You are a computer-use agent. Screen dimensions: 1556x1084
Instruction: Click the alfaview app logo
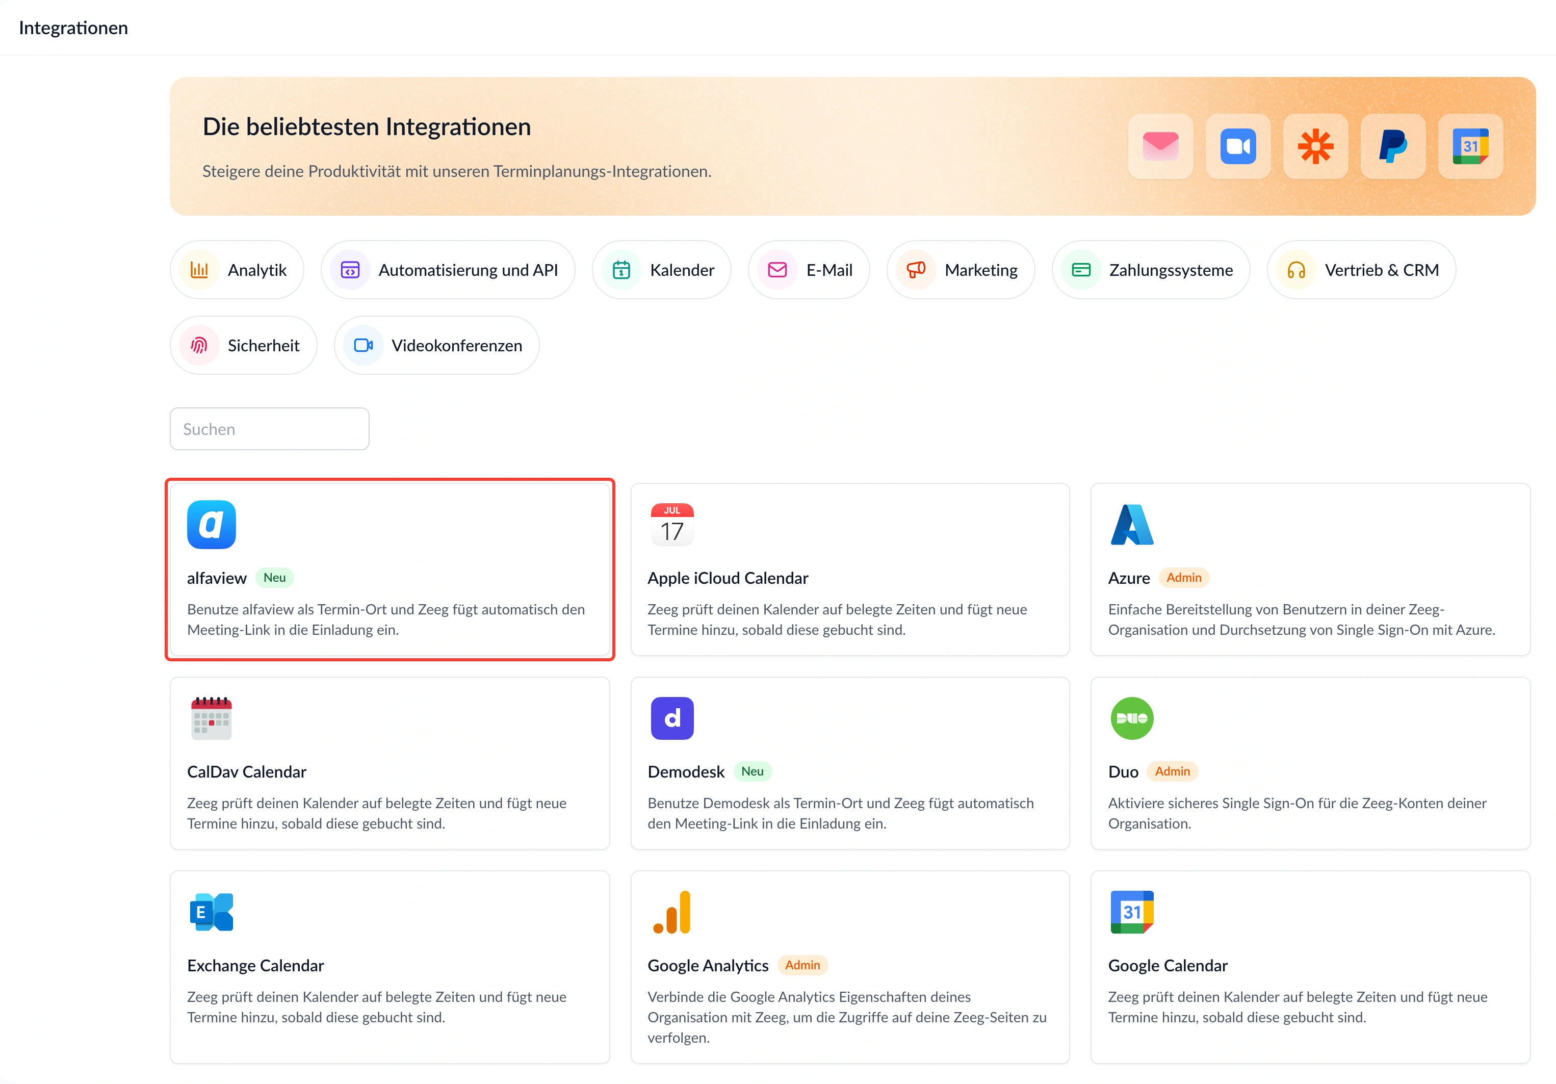pyautogui.click(x=212, y=525)
